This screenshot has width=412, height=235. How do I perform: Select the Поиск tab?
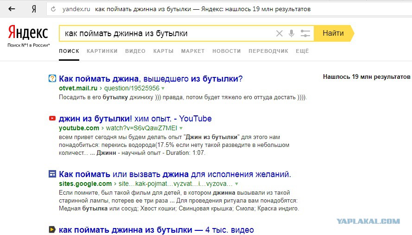pyautogui.click(x=69, y=51)
